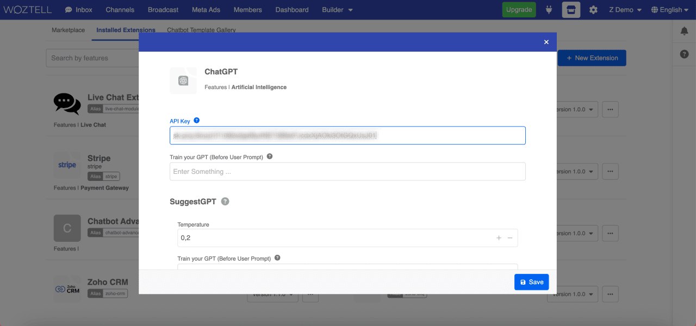Click the Chatbot Advance letter C icon
The width and height of the screenshot is (696, 326).
click(67, 228)
